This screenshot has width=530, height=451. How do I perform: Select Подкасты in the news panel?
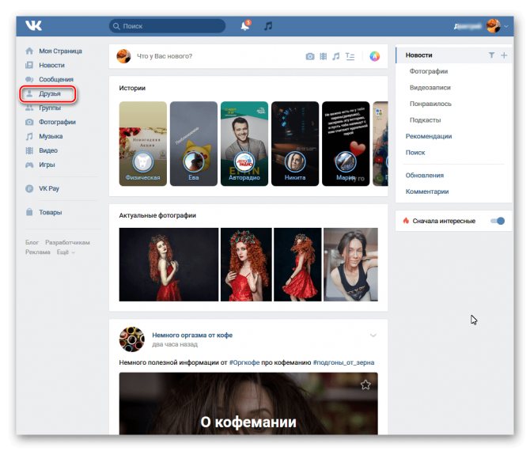426,120
